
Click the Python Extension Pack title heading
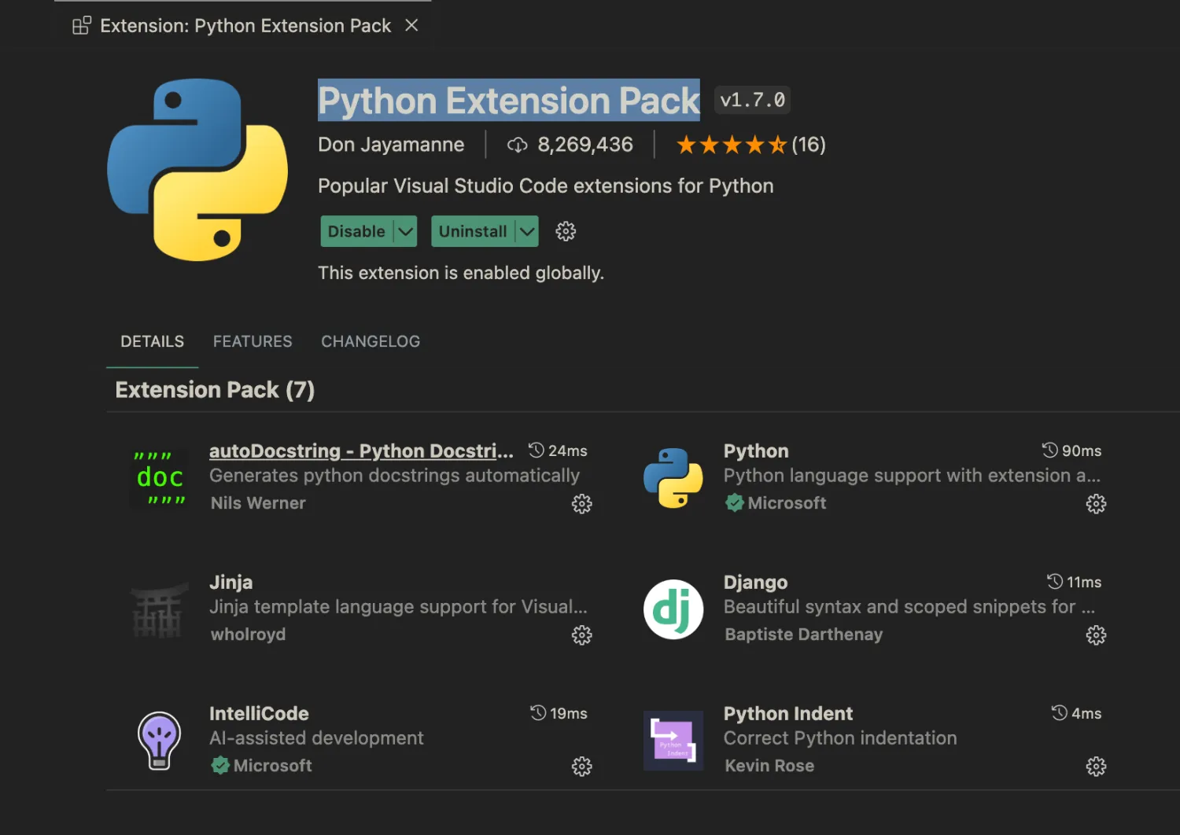click(x=509, y=100)
